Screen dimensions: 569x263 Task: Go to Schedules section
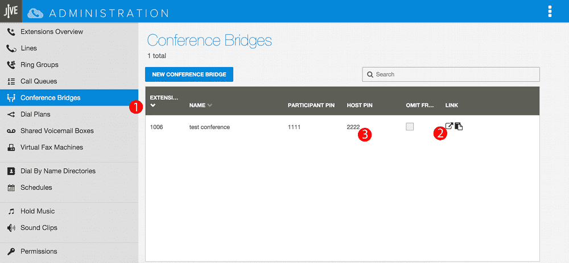[36, 187]
